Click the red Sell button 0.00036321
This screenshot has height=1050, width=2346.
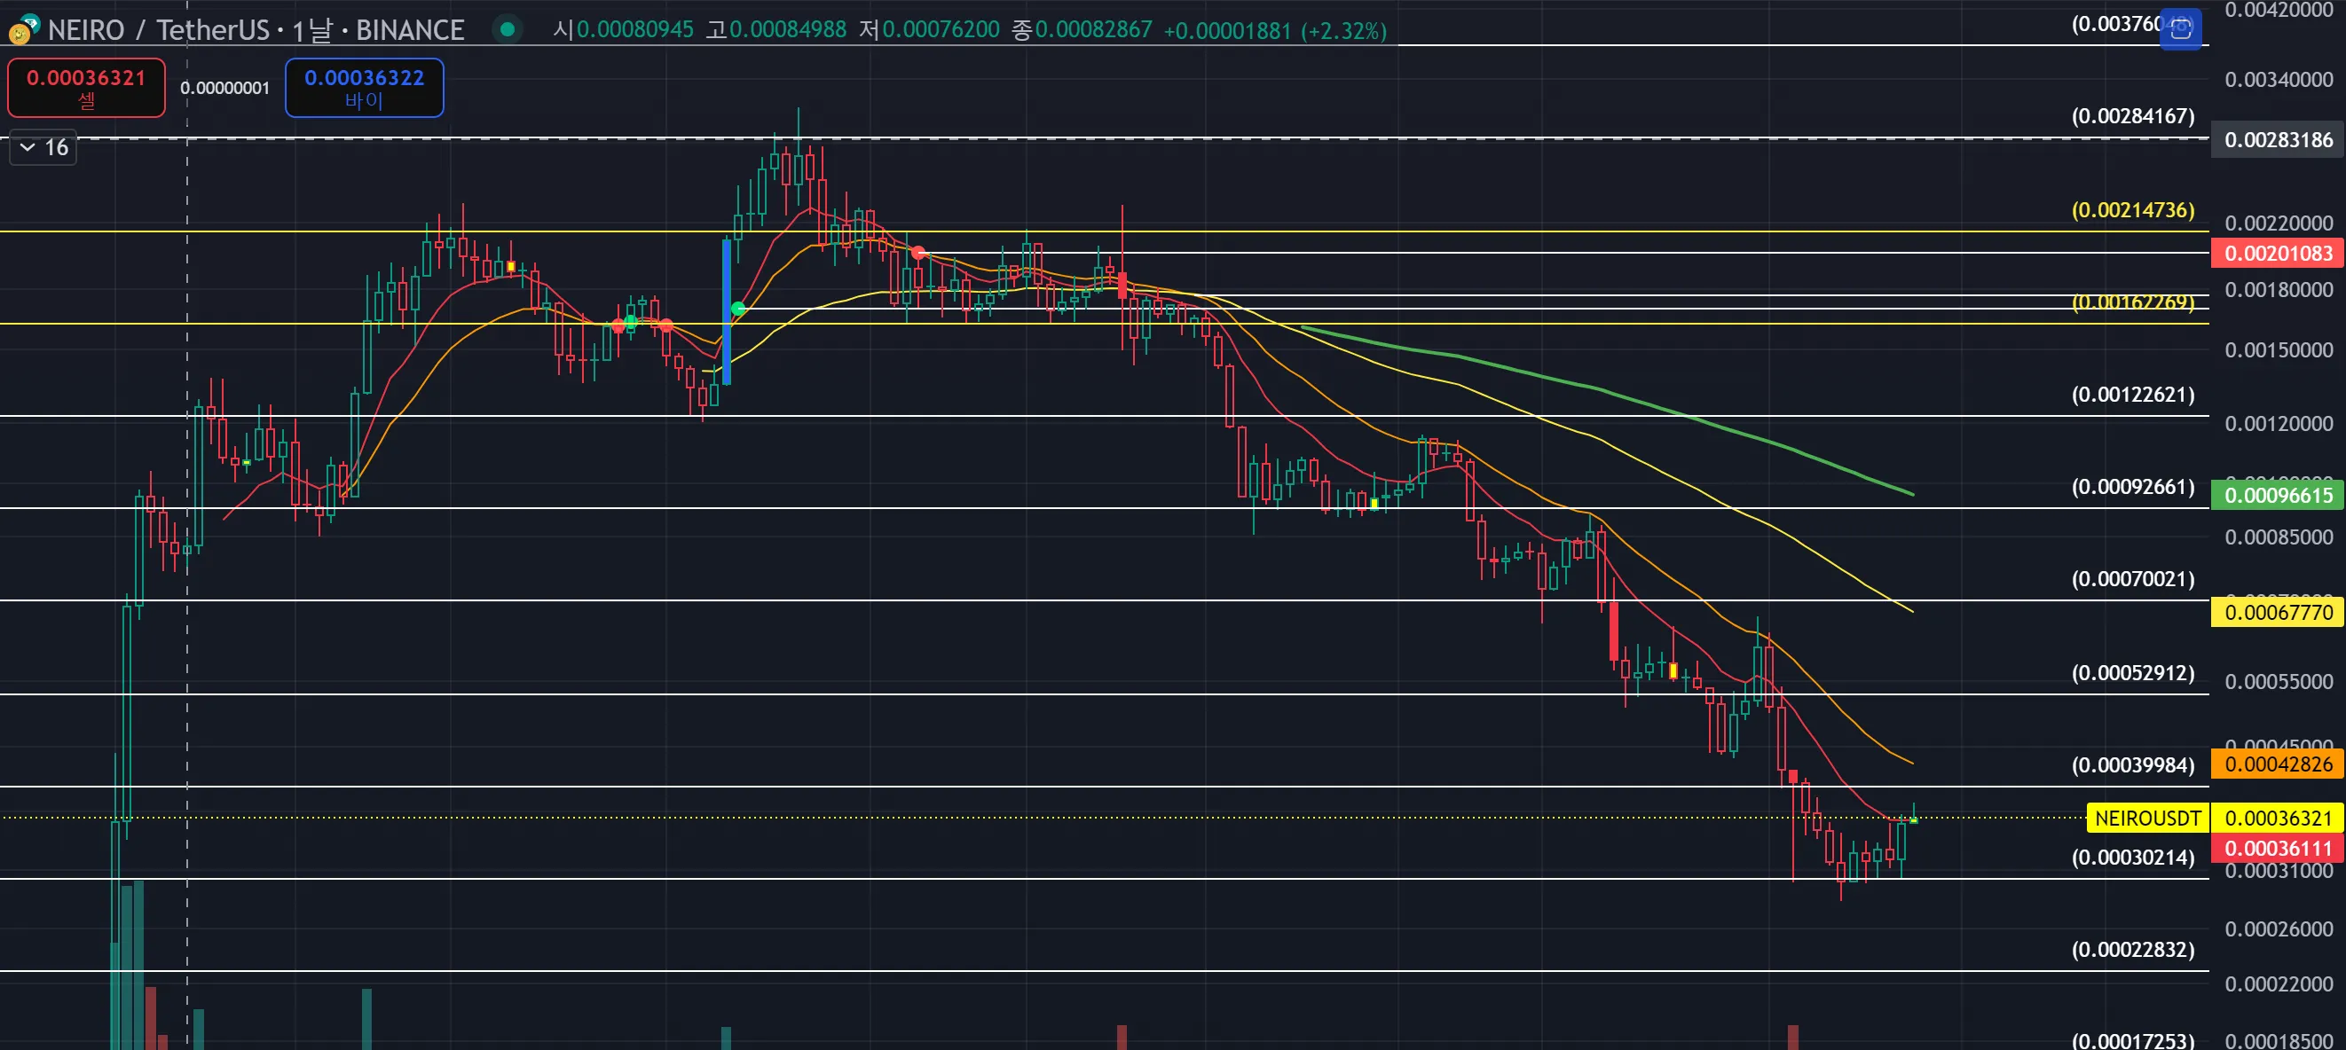pos(87,87)
